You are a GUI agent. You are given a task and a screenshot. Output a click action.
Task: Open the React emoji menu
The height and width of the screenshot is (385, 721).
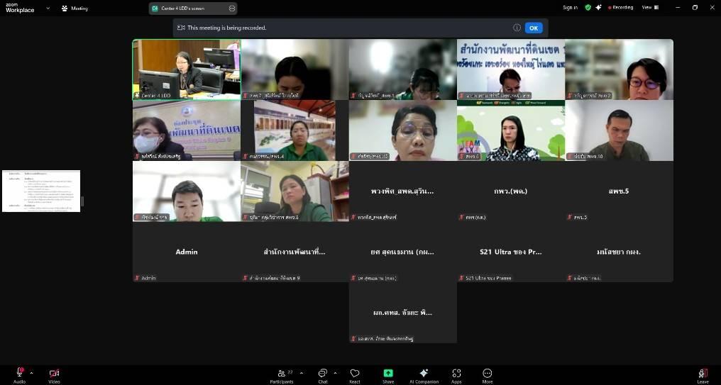[355, 373]
